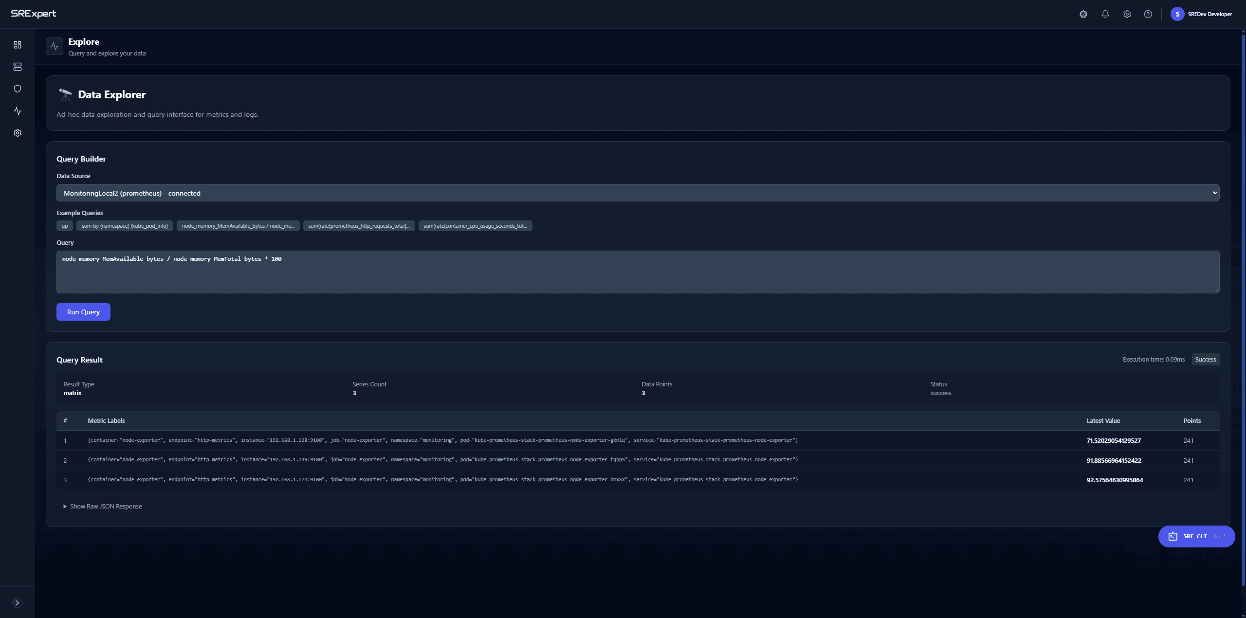This screenshot has width=1246, height=618.
Task: Click the row with instance 192.168.1.149:9100
Action: (638, 460)
